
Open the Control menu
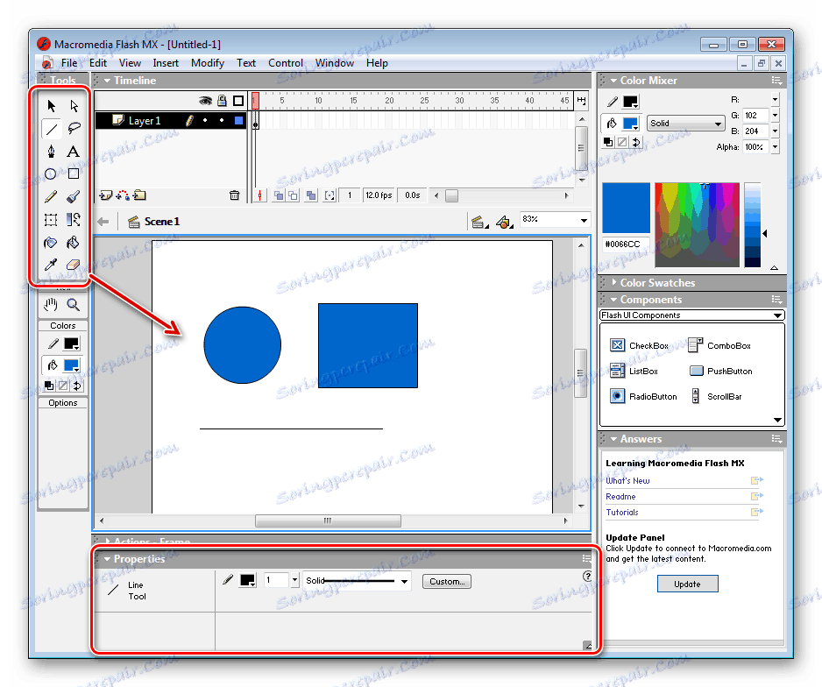point(285,62)
